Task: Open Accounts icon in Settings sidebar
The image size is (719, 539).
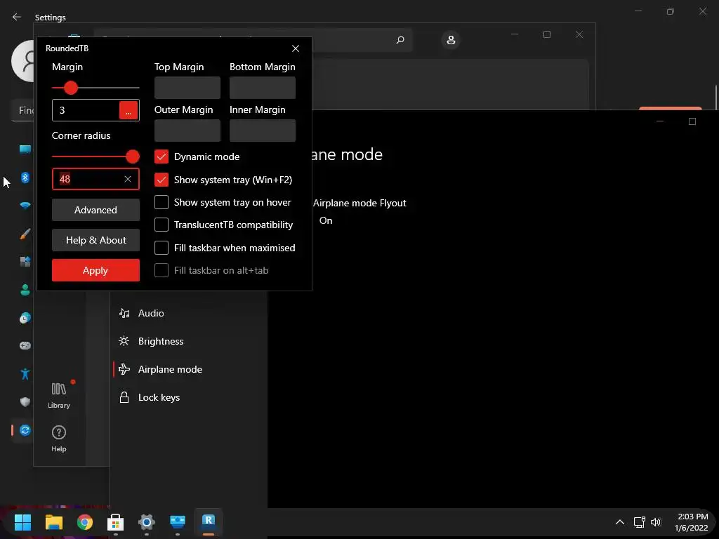Action: tap(25, 290)
